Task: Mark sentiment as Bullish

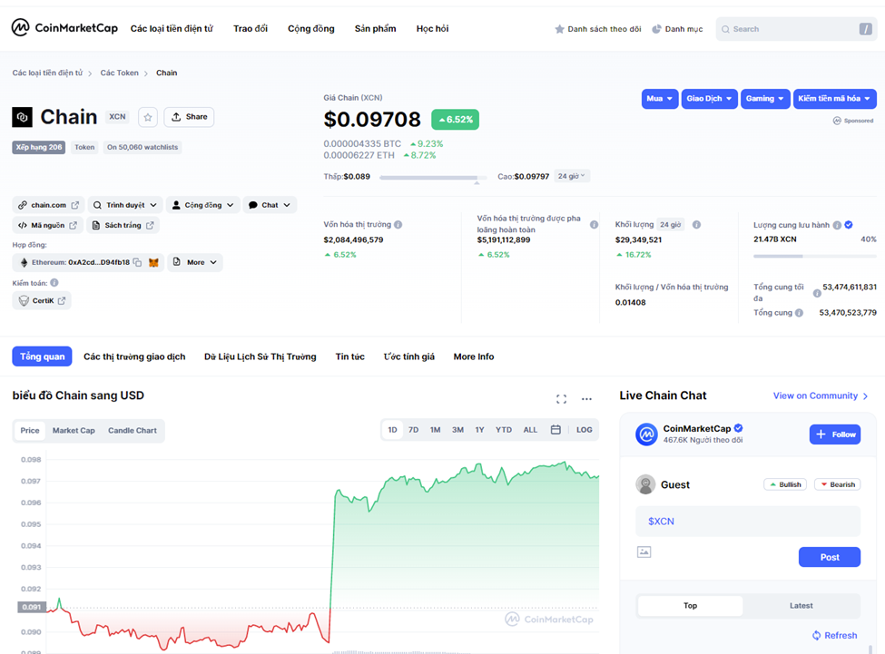Action: 786,485
